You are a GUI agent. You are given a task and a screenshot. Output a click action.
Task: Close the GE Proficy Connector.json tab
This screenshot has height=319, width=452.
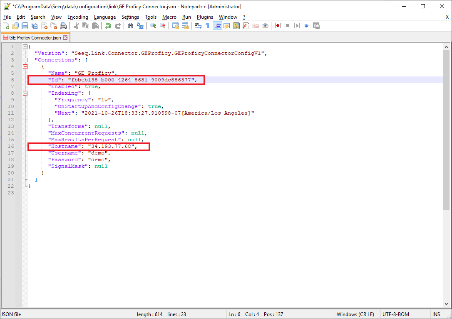coord(65,38)
